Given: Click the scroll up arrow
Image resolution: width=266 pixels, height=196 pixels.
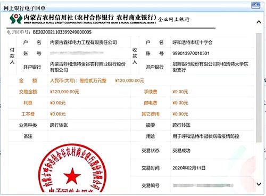Looking at the screenshot, I should 259,22.
